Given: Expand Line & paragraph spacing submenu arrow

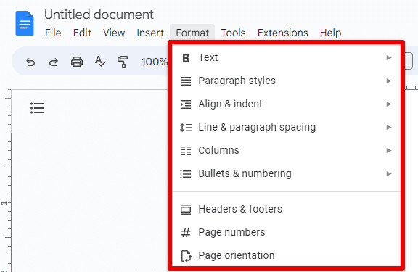Looking at the screenshot, I should pos(389,128).
